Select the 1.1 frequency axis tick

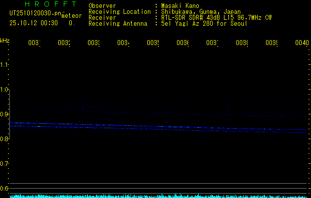point(5,65)
